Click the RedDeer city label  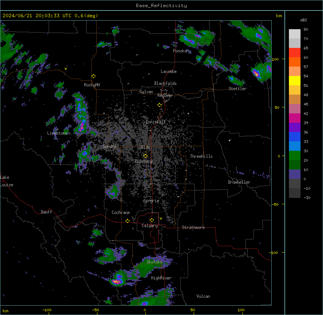[x=165, y=96]
